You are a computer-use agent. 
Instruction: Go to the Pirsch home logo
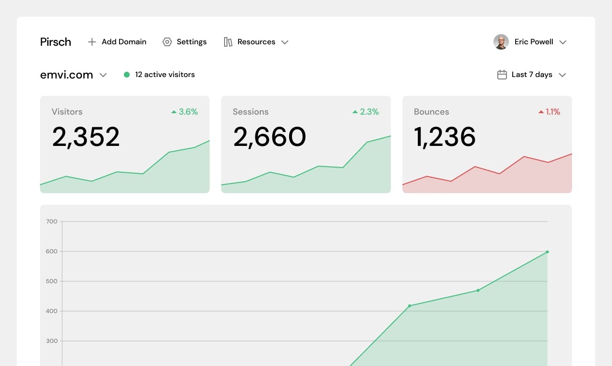(x=55, y=42)
